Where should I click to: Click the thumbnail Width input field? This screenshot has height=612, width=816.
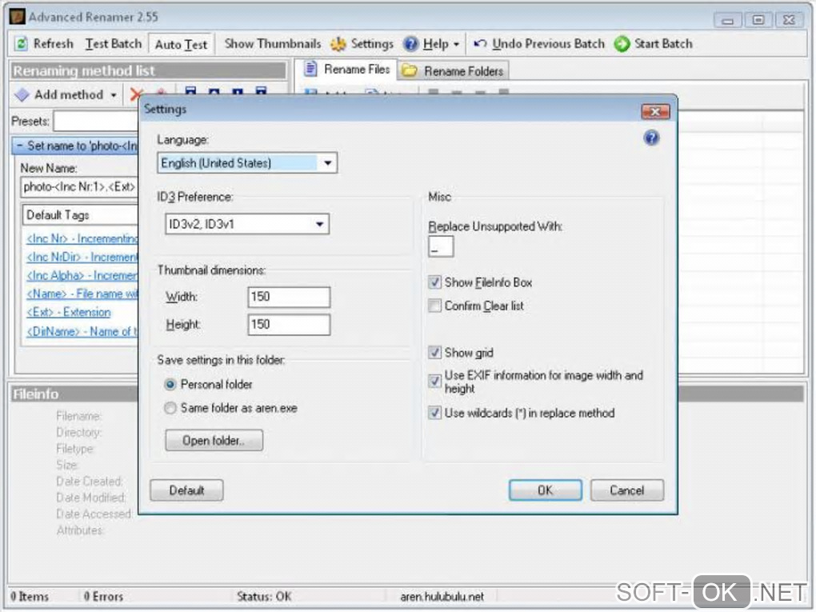pos(289,297)
